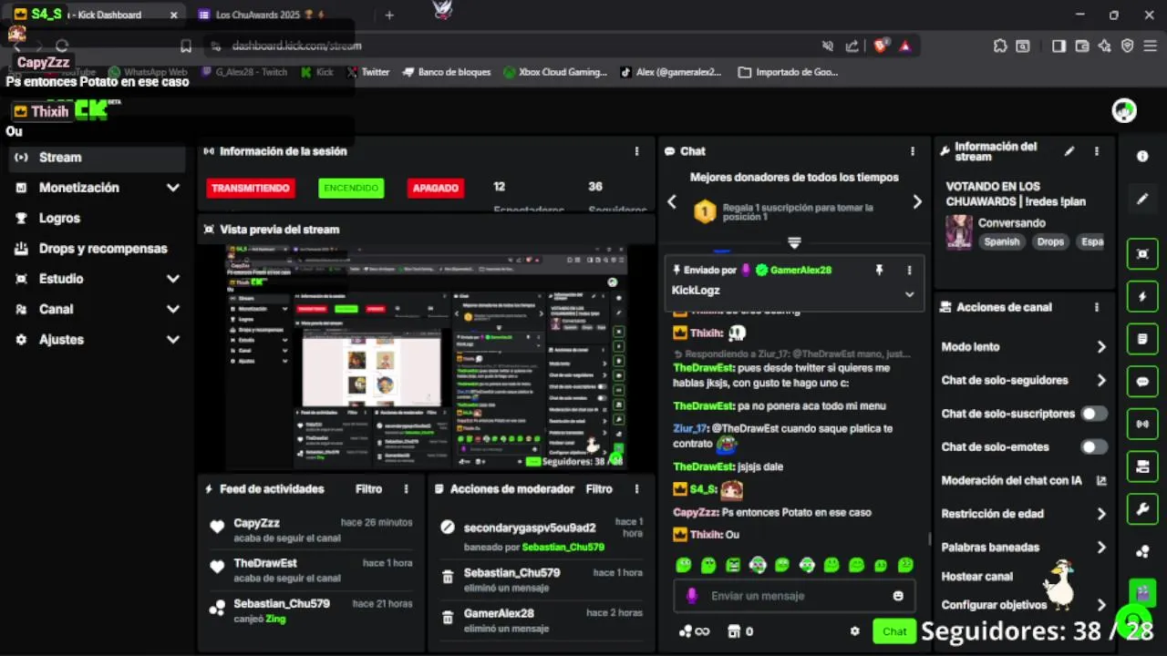Open Moderación del chat con IA link icon
This screenshot has width=1167, height=656.
coord(1101,480)
